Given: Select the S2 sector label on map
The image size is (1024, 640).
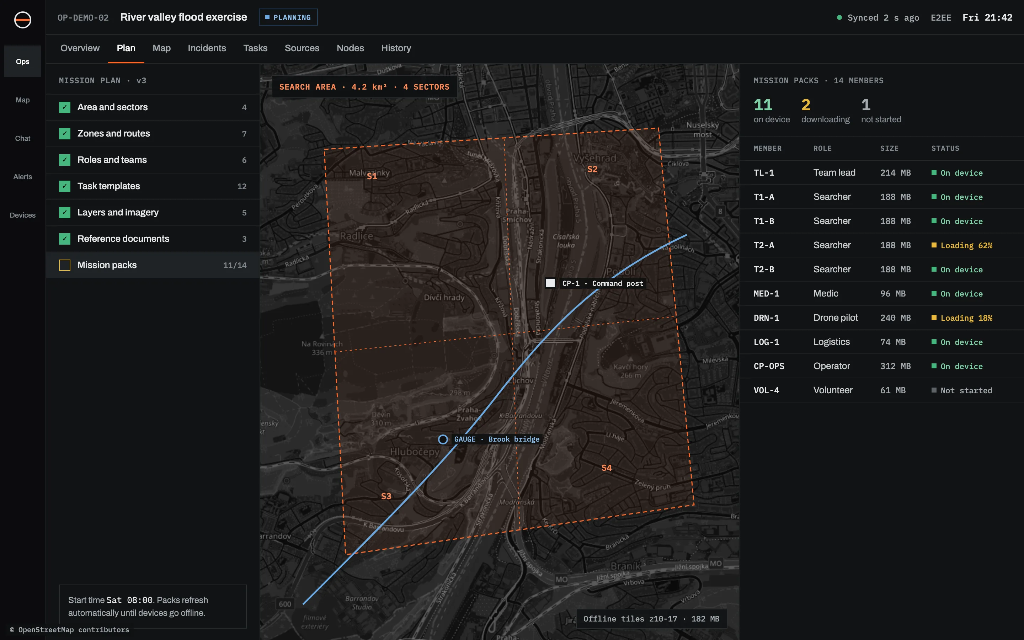Looking at the screenshot, I should pyautogui.click(x=592, y=169).
